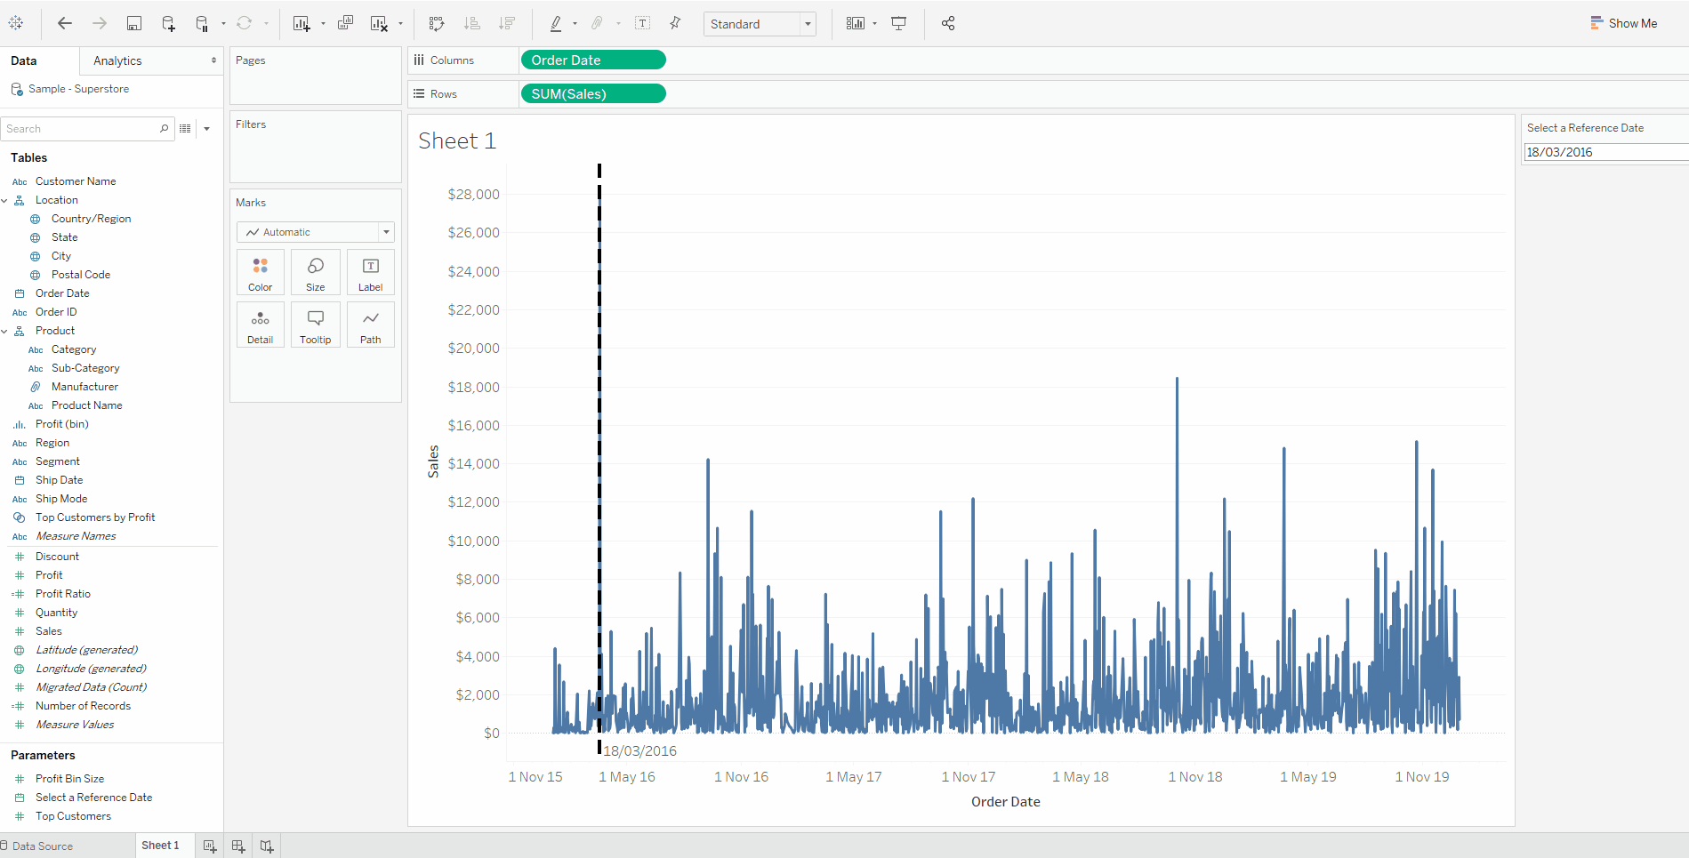The image size is (1689, 858).
Task: Click the Share workbook icon
Action: 948,24
